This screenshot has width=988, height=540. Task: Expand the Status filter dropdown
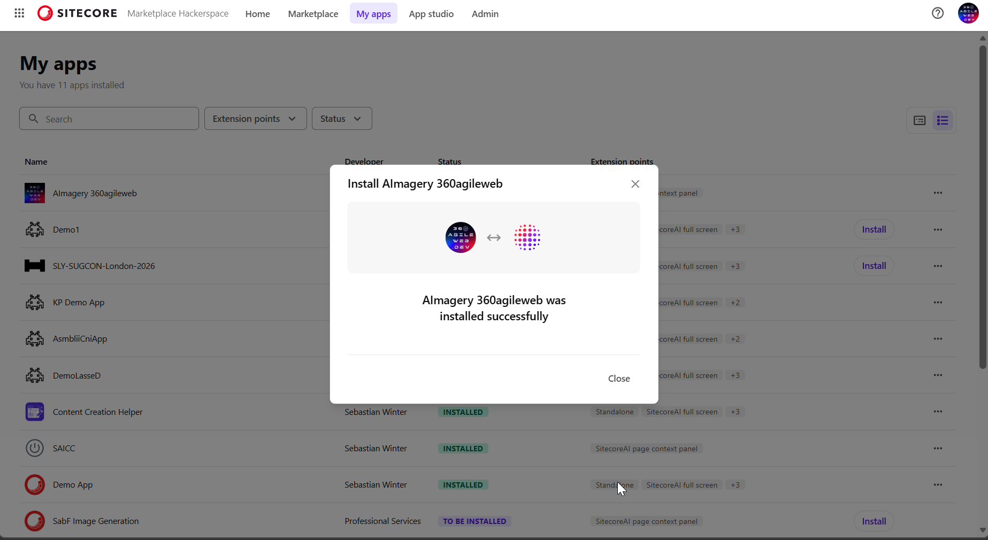[x=341, y=119]
